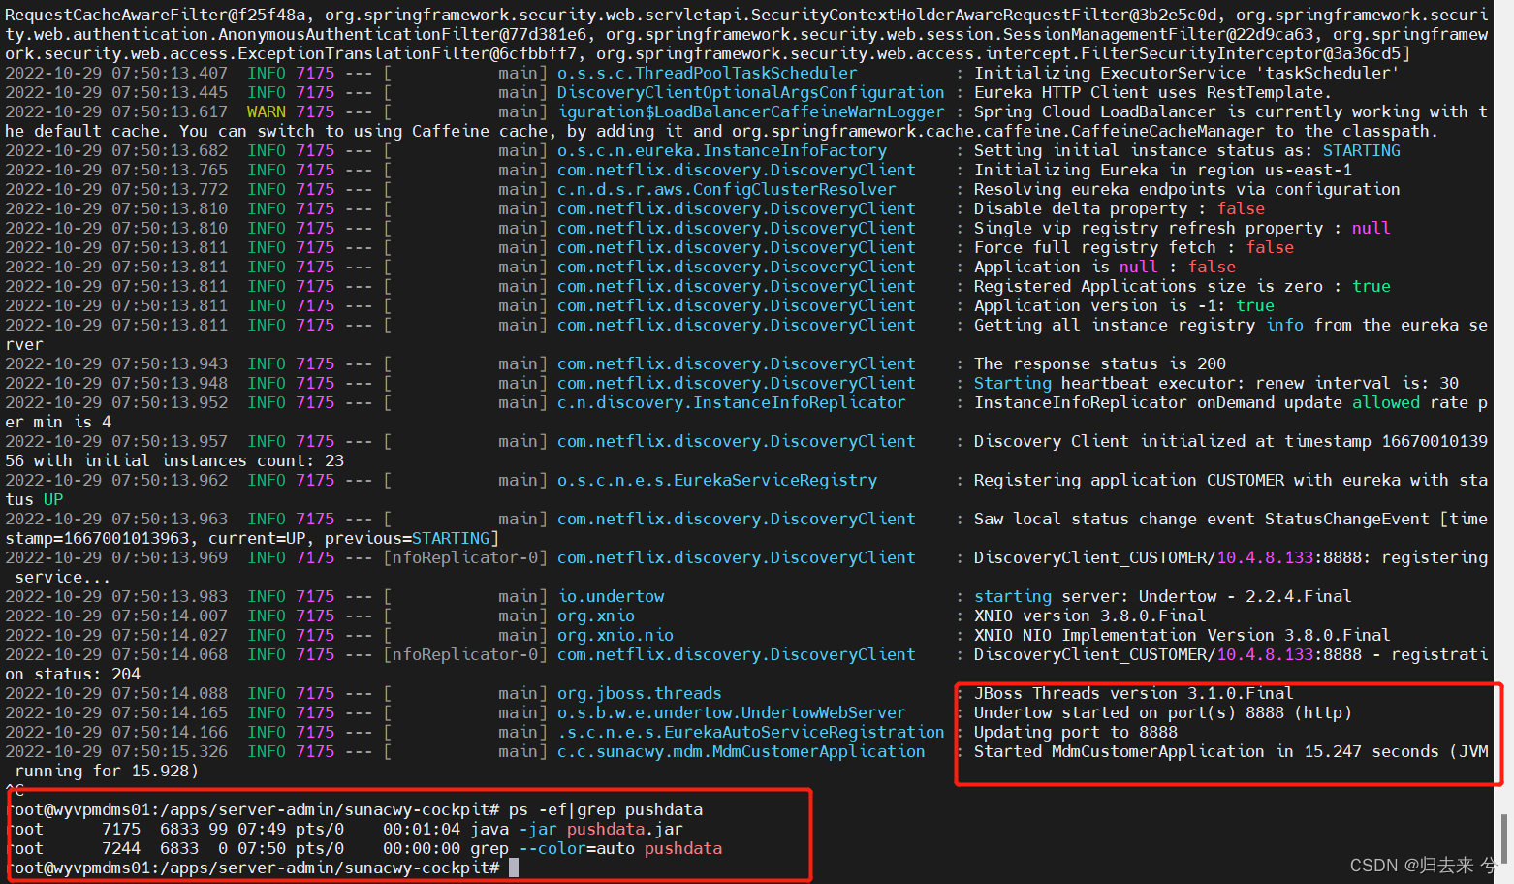Click the c.n.discovery.InstanceInfoReplicator logger name
Screen dimensions: 1514x884
[x=731, y=403]
